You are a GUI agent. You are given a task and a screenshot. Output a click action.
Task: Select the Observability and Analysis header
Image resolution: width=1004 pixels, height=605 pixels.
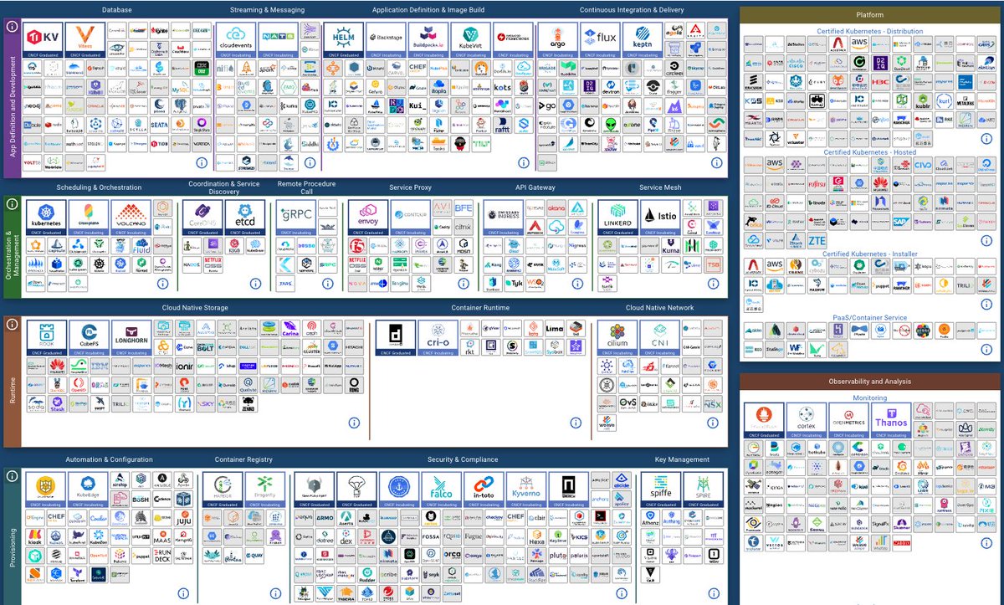[870, 382]
